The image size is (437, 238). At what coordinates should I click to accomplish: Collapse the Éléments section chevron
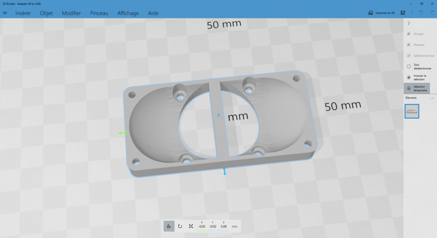coord(432,98)
